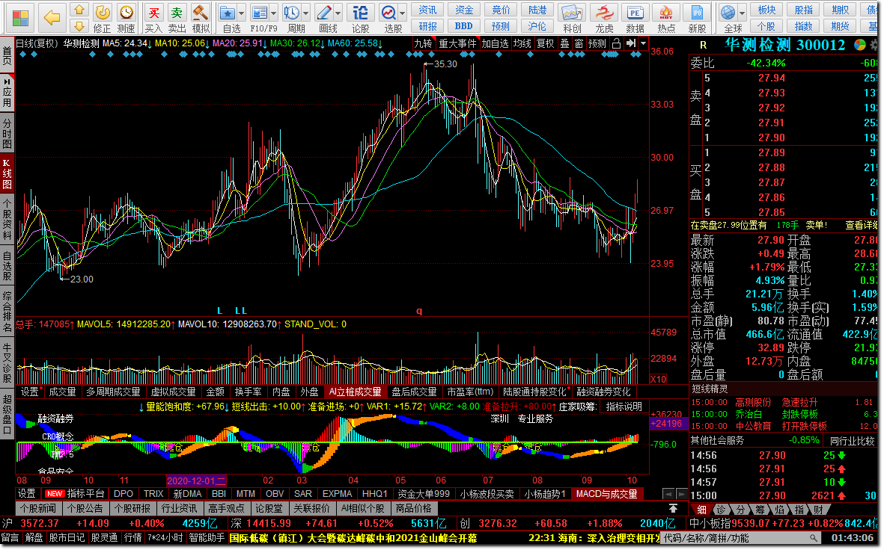
Task: Open the chart options dropdown triangle
Action: tap(643, 43)
